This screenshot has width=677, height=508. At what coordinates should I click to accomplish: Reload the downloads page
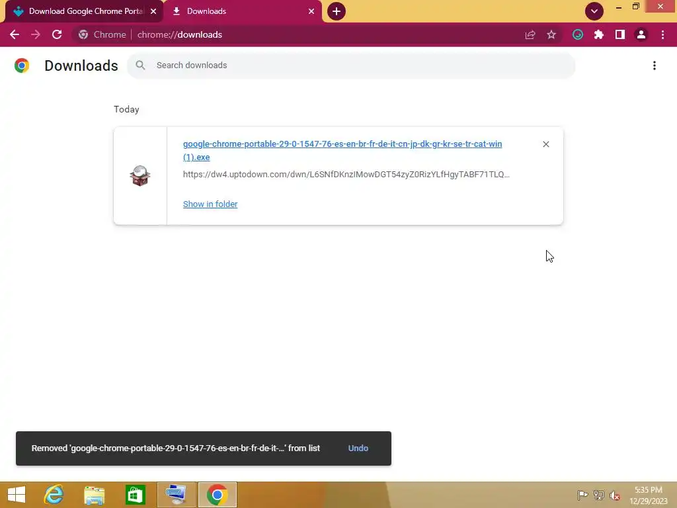[57, 34]
